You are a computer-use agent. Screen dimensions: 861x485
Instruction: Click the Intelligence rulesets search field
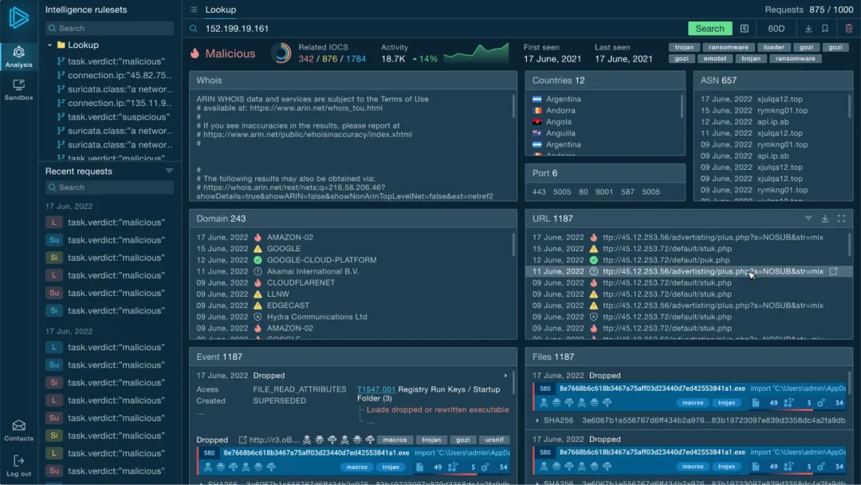[x=109, y=28]
